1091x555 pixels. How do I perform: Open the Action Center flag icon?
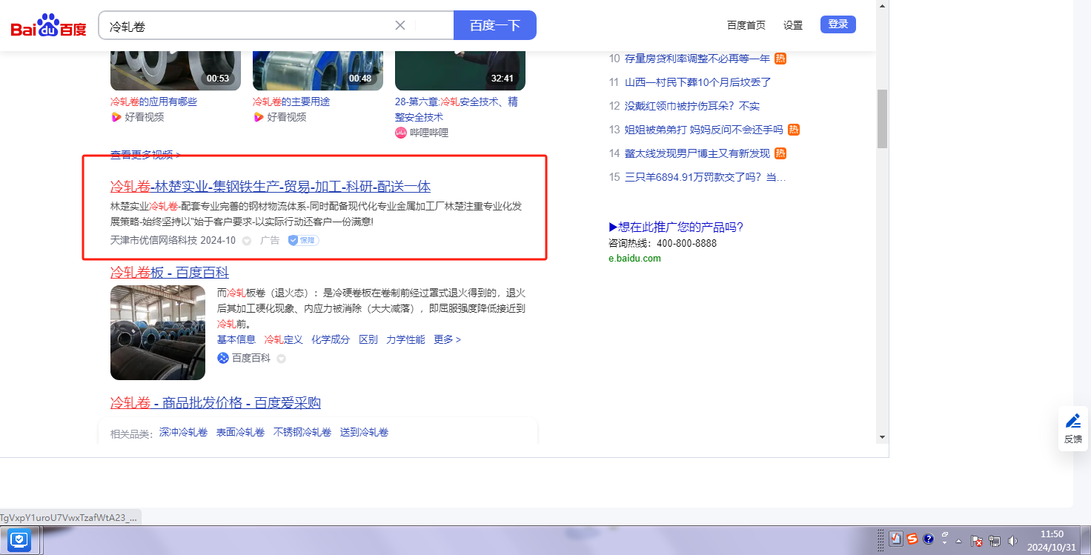(x=977, y=540)
